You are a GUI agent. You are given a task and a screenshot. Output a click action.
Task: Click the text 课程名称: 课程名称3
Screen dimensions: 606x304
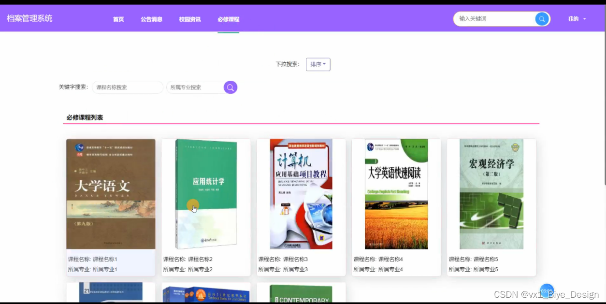click(x=283, y=259)
